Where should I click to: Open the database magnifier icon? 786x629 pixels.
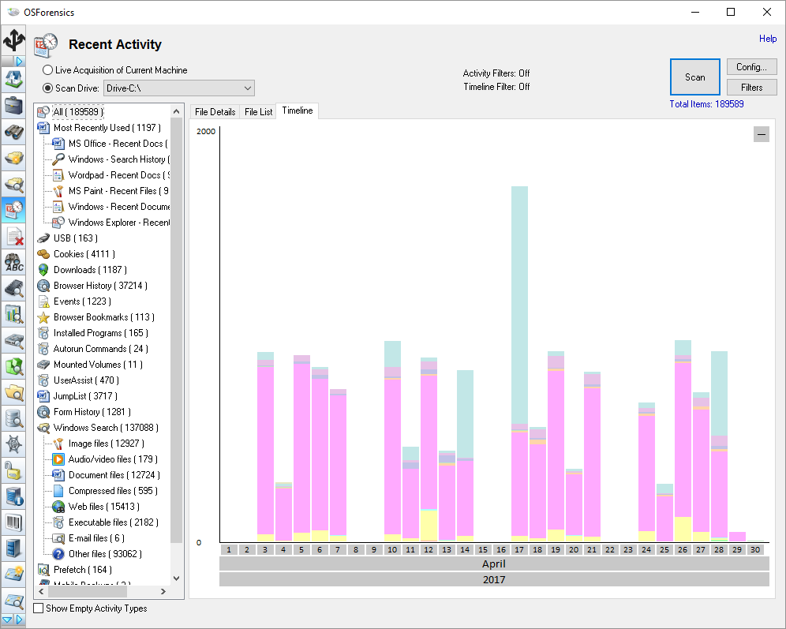[x=13, y=418]
